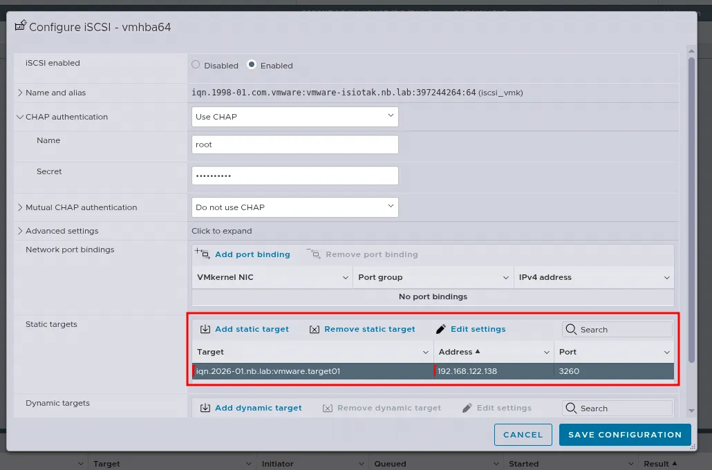The image size is (712, 470).
Task: Open the Do not use CHAP dropdown
Action: click(295, 207)
